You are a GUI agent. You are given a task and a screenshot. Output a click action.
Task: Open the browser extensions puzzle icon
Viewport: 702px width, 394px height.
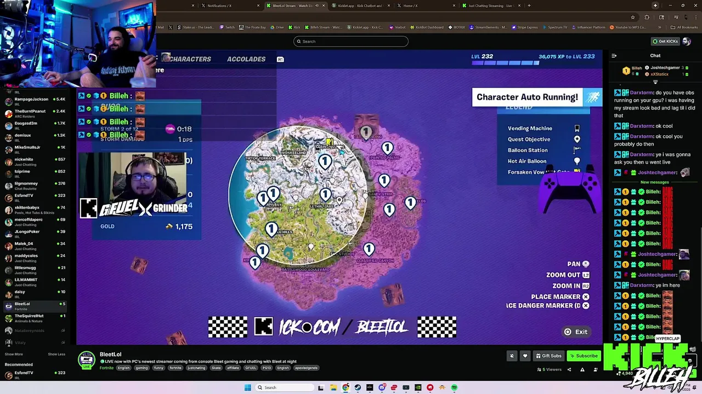(647, 17)
